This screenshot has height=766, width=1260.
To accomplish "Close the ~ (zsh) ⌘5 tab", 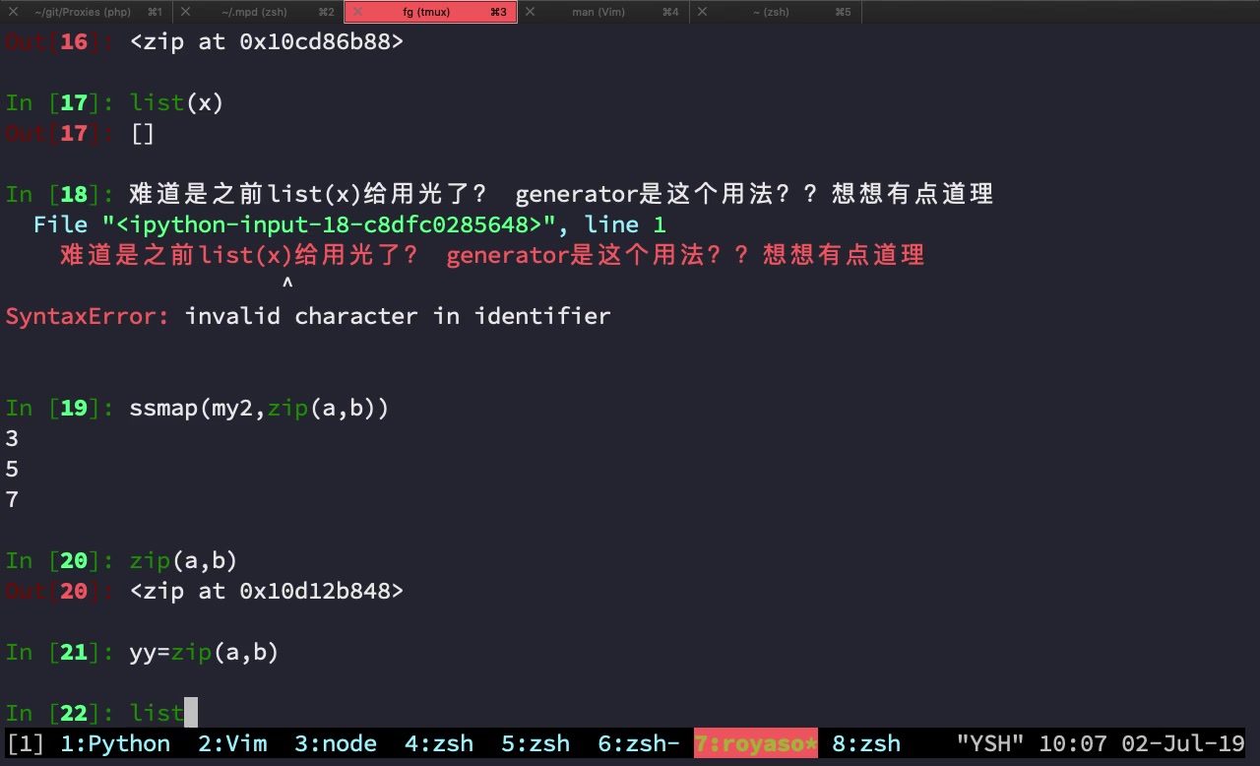I will click(x=702, y=12).
